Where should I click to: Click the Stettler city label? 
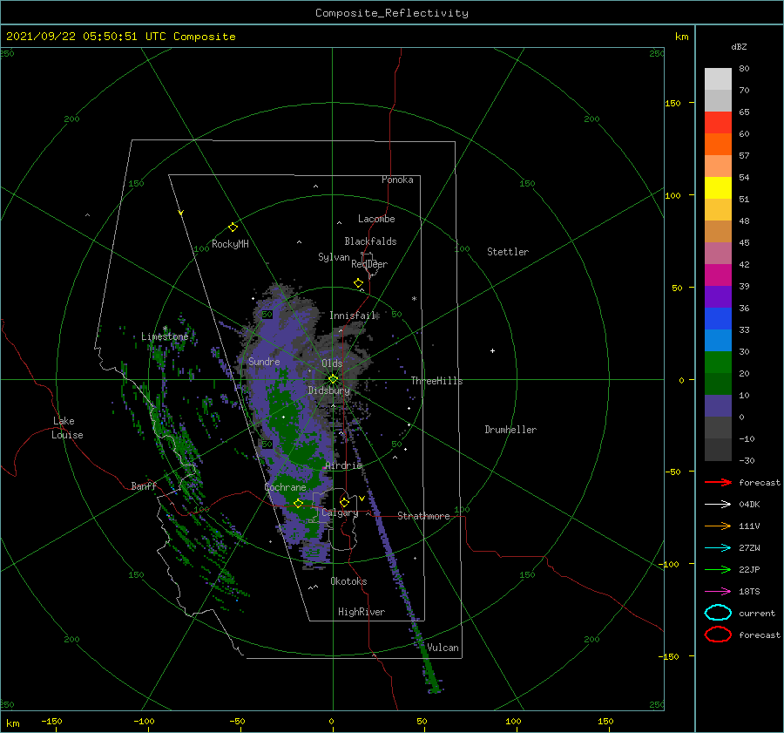508,252
